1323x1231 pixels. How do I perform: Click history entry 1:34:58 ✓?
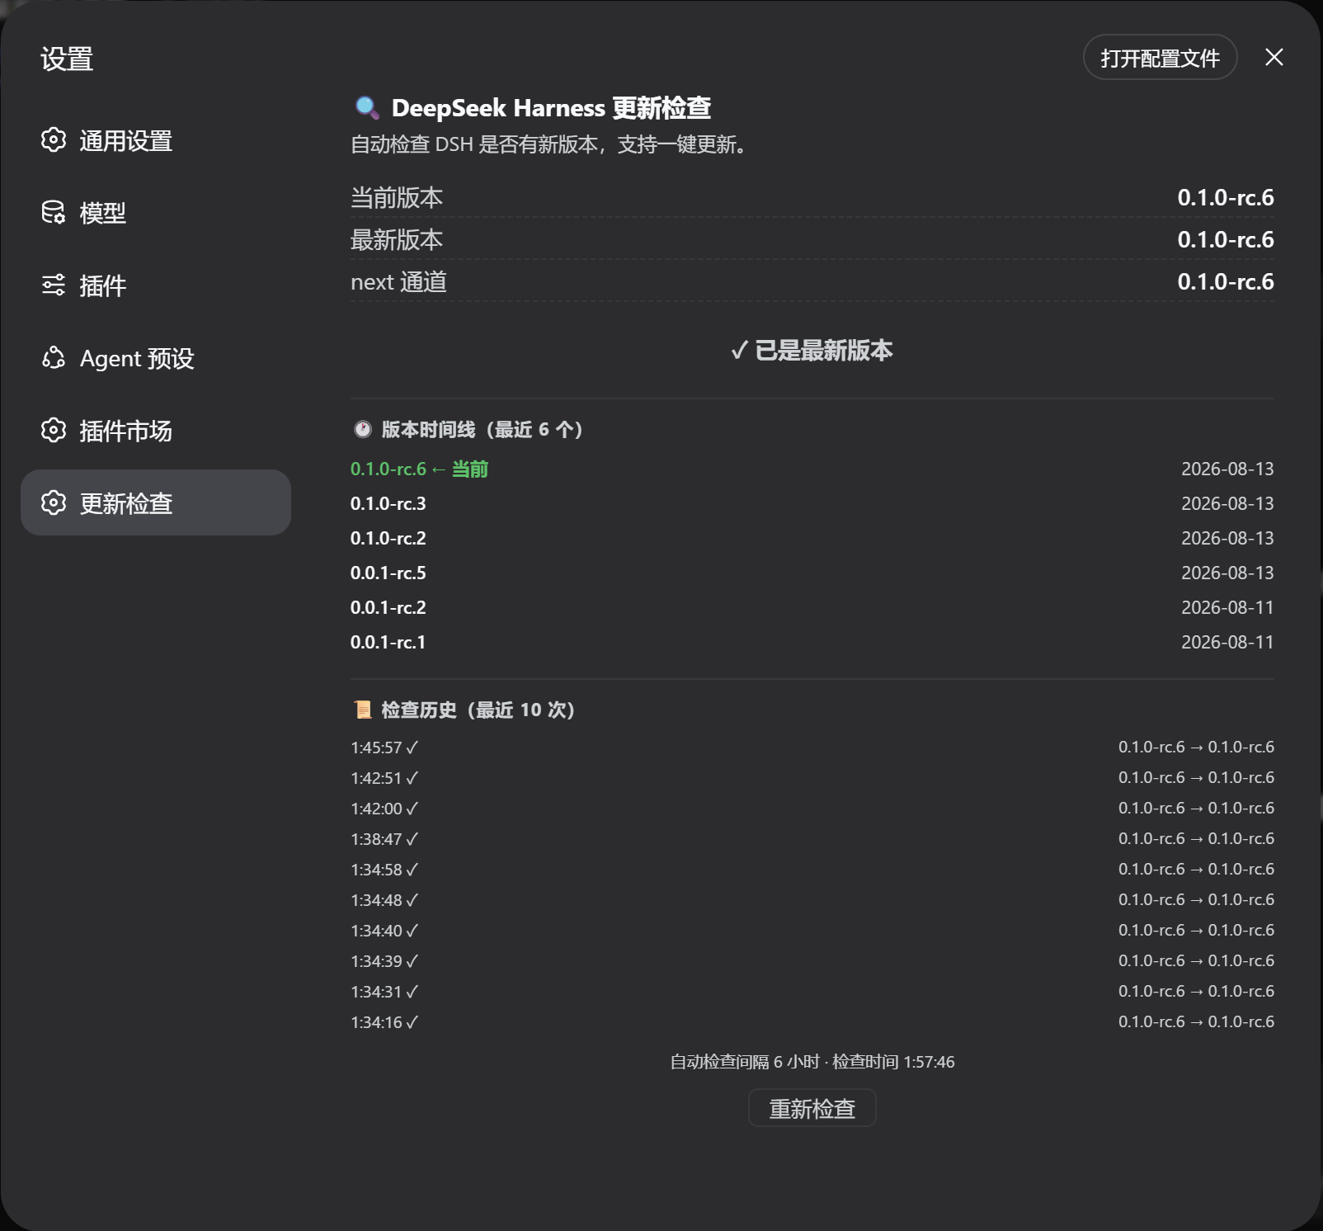click(385, 870)
